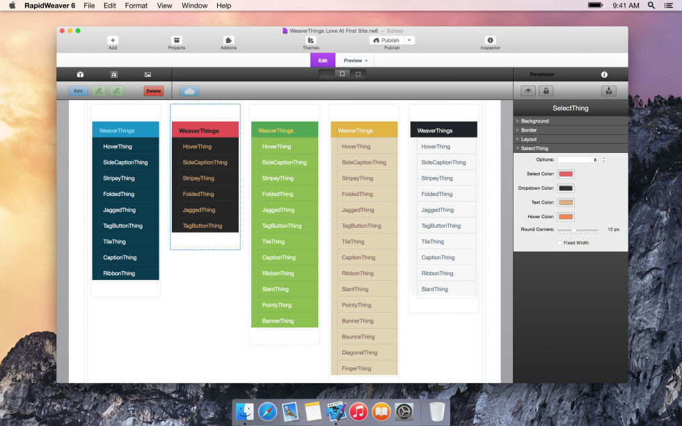This screenshot has width=682, height=426.
Task: Click the import box arrow icon
Action: (x=609, y=91)
